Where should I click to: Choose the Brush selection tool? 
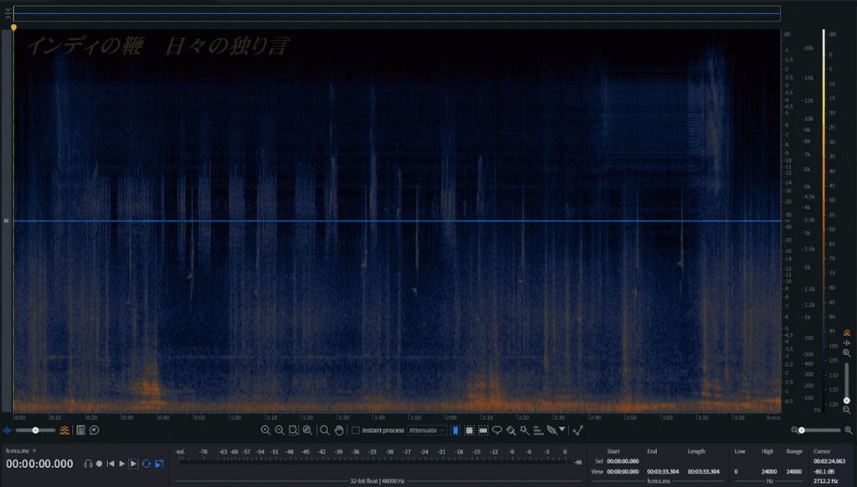511,430
